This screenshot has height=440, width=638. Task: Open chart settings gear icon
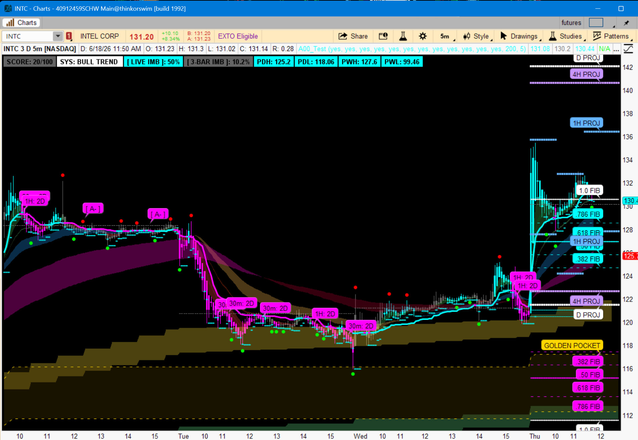(423, 36)
